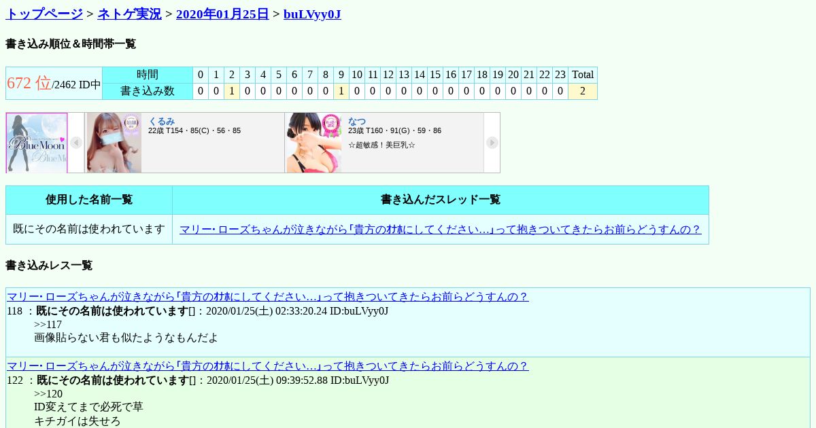The image size is (816, 428).
Task: Click the post text ID変えてまで必死で草
Action: (88, 407)
